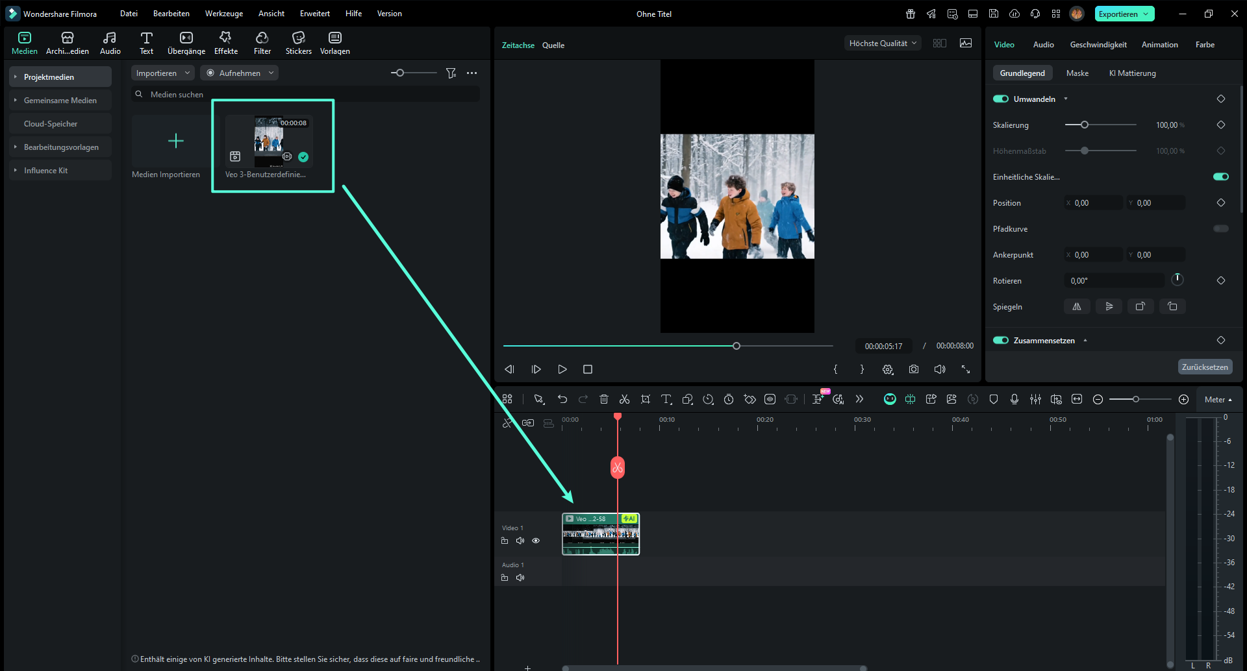This screenshot has height=671, width=1247.
Task: Click the Skalierung slider handle
Action: click(1084, 125)
